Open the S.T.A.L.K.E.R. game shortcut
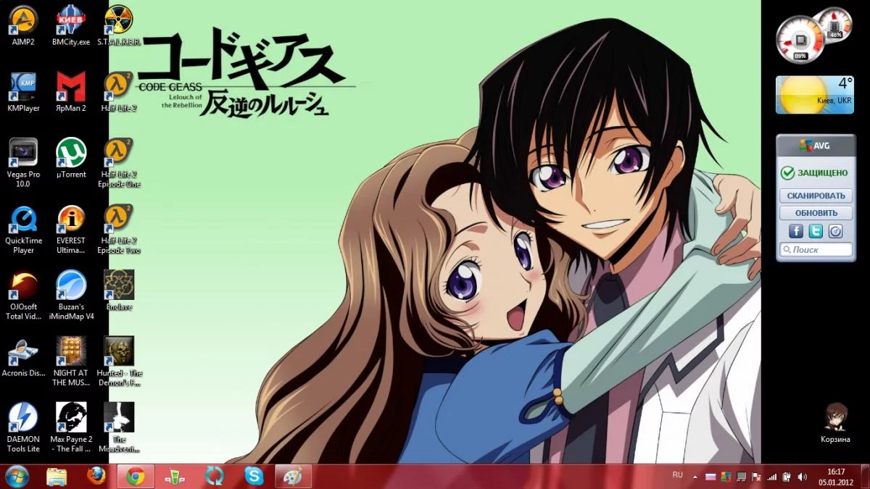 click(x=119, y=26)
